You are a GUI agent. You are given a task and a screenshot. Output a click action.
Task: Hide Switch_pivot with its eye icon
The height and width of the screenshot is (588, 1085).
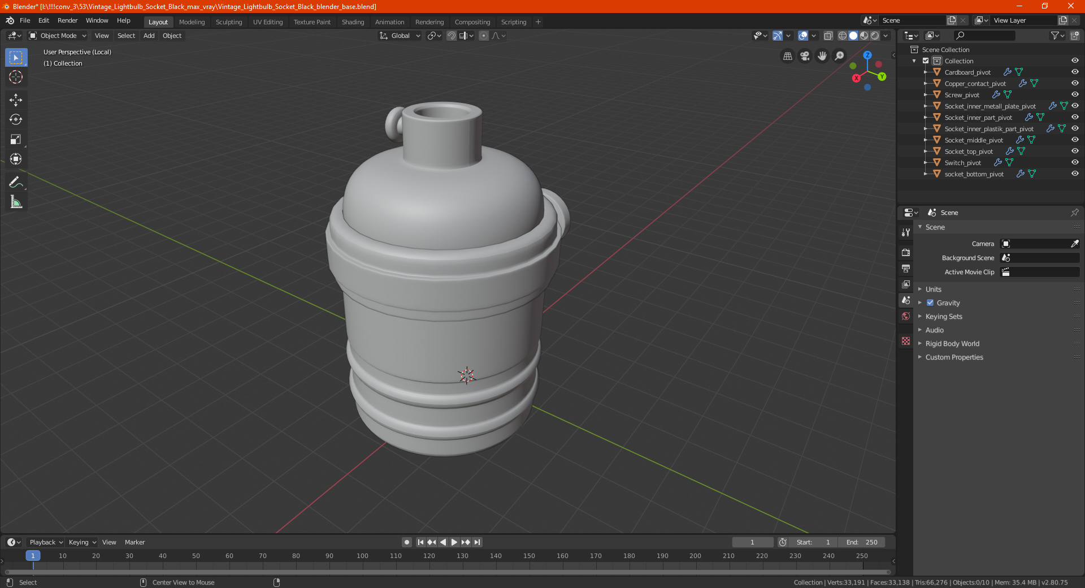pos(1075,163)
